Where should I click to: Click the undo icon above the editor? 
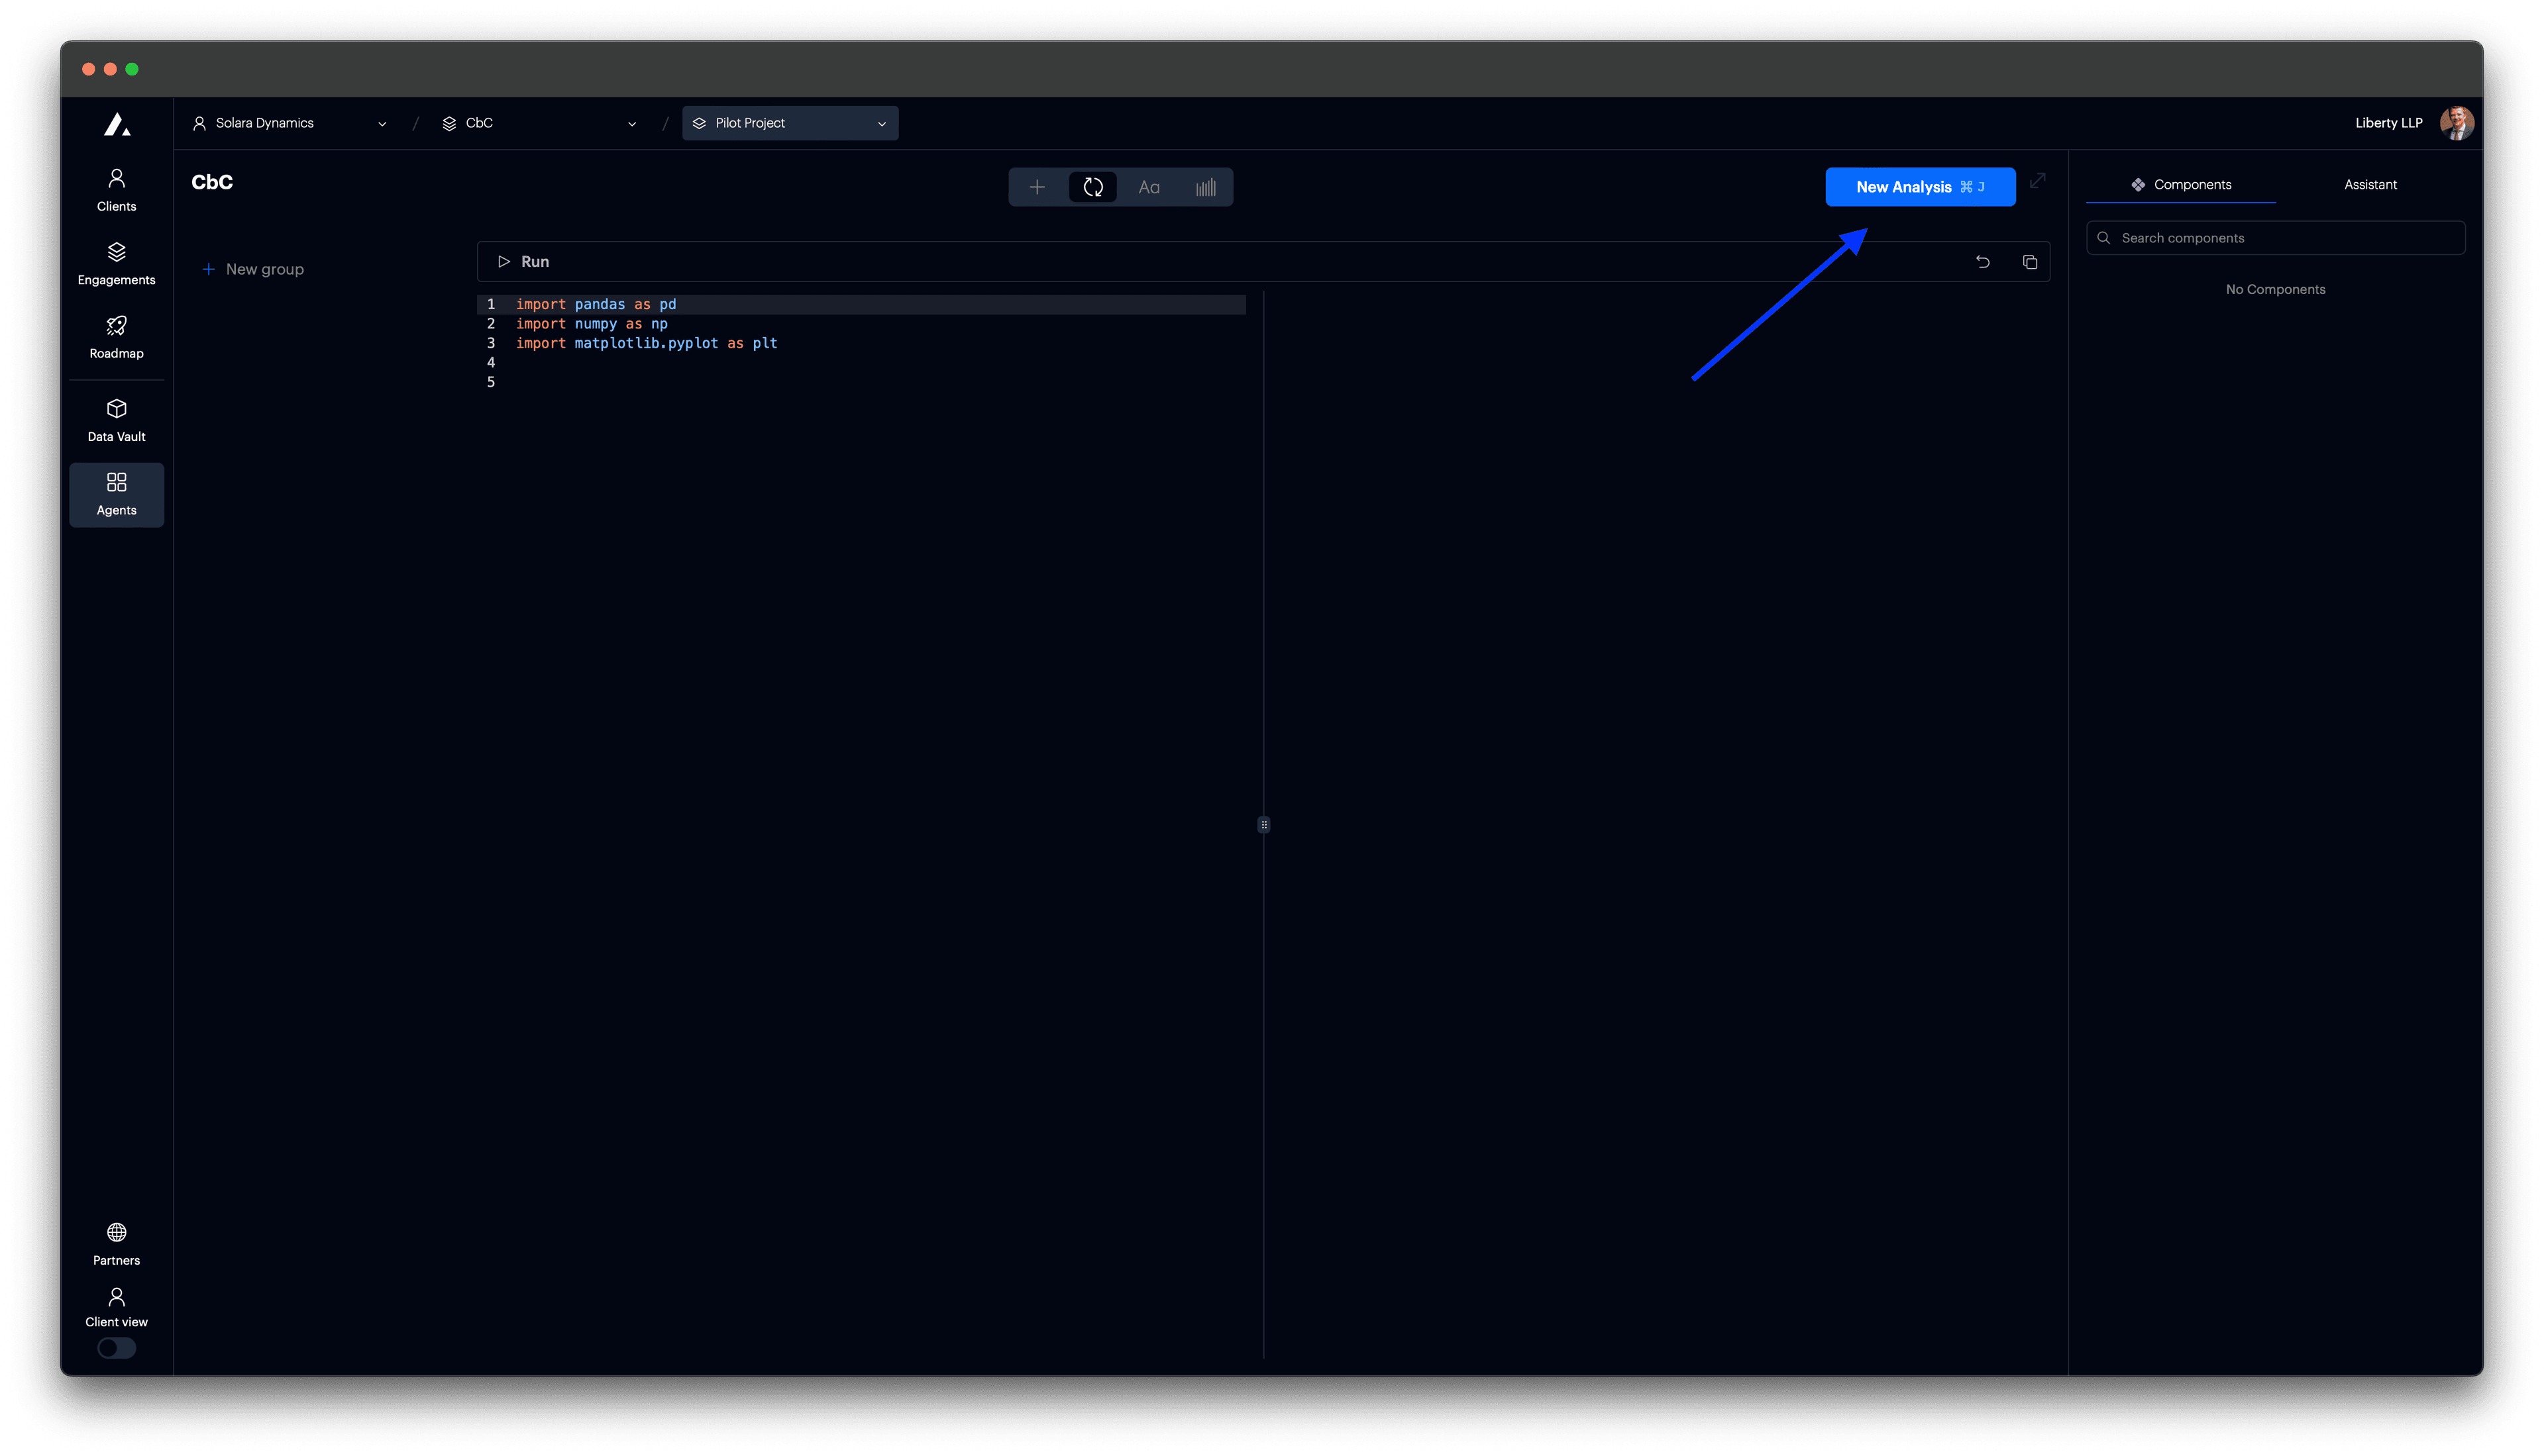pos(1984,261)
